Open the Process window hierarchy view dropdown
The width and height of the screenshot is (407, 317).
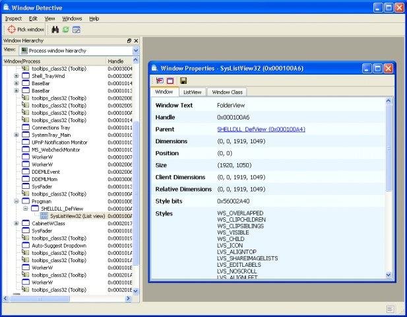pos(136,50)
